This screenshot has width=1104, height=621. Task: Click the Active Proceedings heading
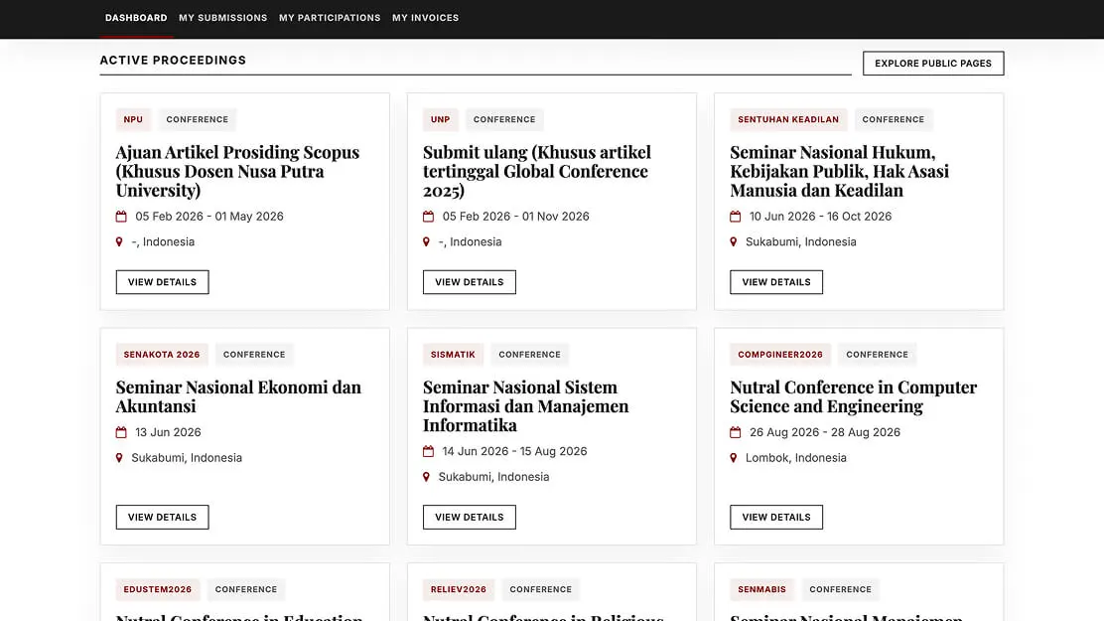(173, 60)
